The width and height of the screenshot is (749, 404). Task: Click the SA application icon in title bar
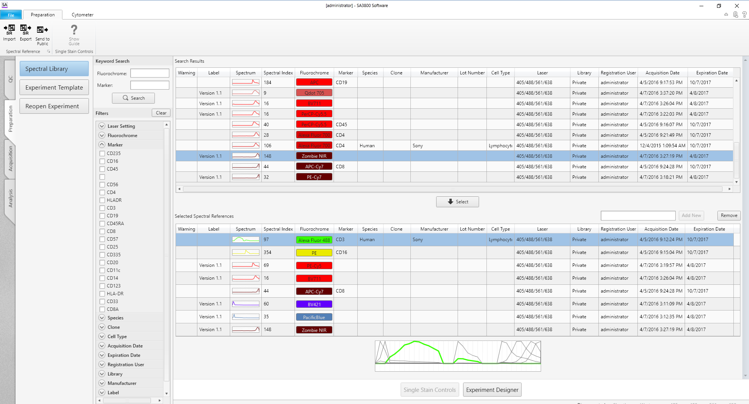[x=5, y=5]
